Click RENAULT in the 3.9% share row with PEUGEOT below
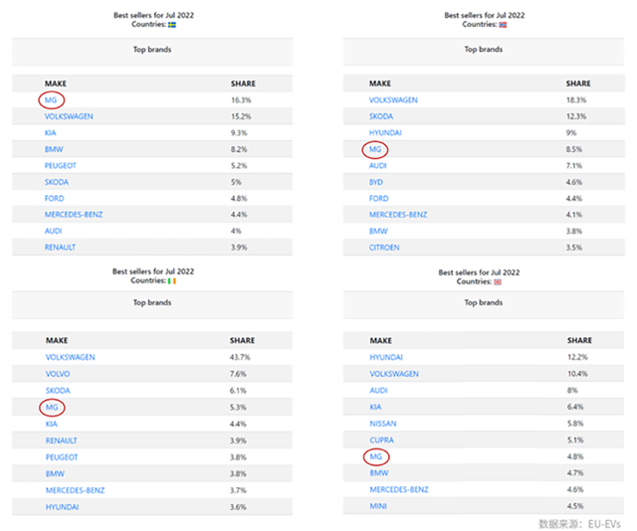The image size is (637, 531). pyautogui.click(x=61, y=440)
